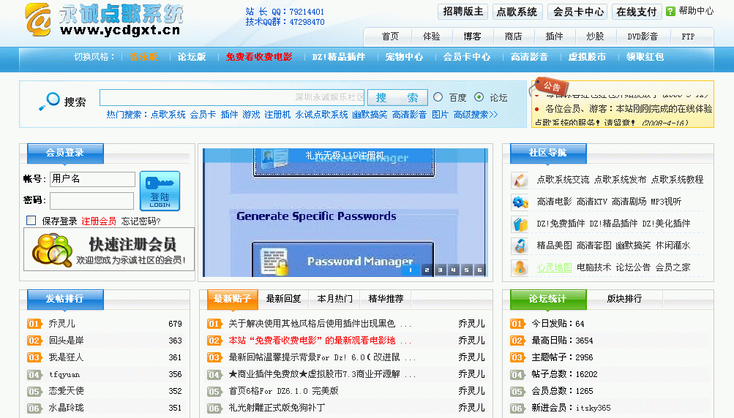The height and width of the screenshot is (418, 734).
Task: Click the 快速注册会员 banner
Action: pyautogui.click(x=109, y=249)
